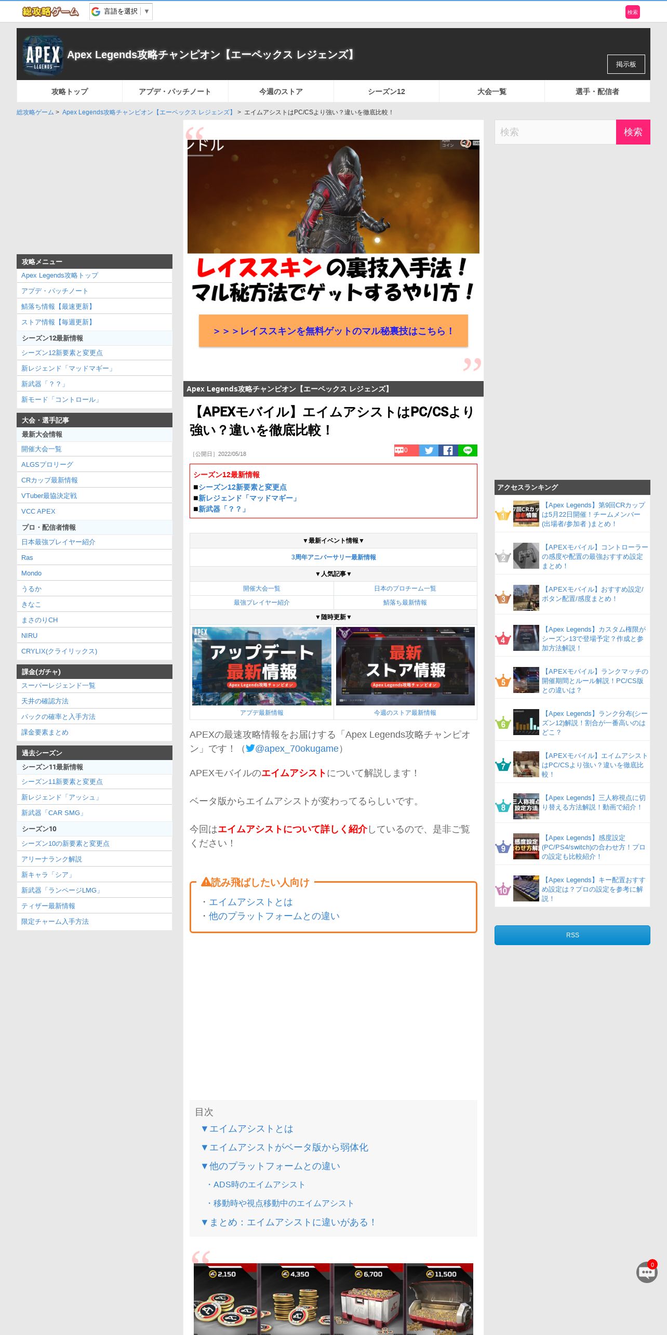This screenshot has height=1335, width=667.
Task: Click the large pink 検索 search button
Action: point(633,132)
